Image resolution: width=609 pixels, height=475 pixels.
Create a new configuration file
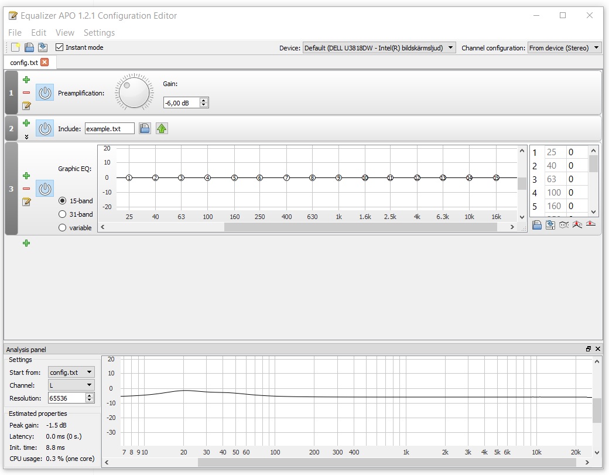tap(16, 47)
